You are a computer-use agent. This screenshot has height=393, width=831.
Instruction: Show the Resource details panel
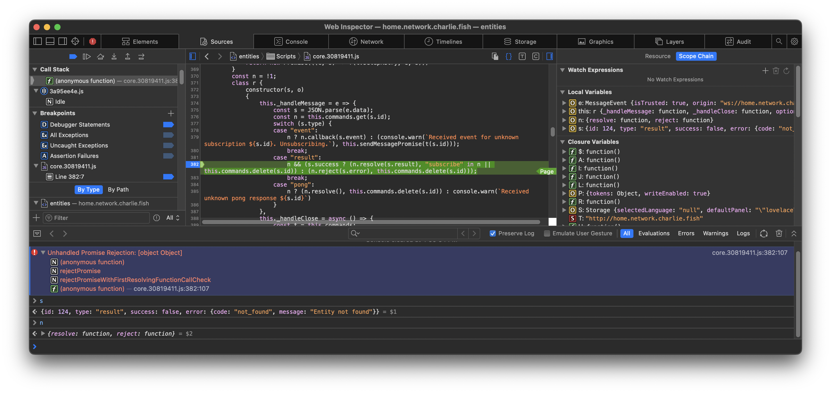657,56
